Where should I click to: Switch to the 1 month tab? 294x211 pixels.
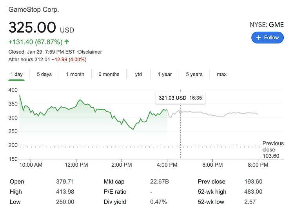(x=75, y=74)
